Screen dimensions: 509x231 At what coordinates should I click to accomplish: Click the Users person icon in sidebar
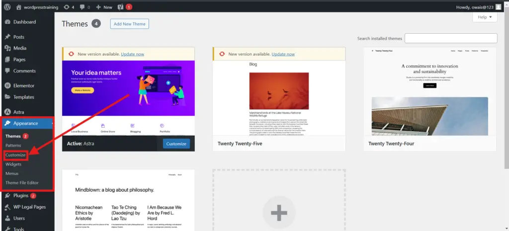pyautogui.click(x=8, y=219)
